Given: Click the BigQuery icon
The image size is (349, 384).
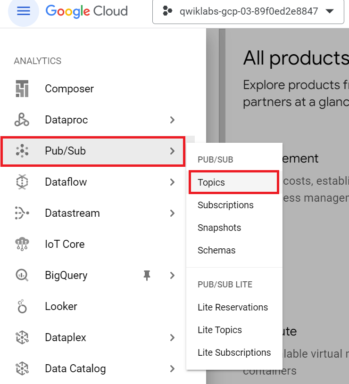Looking at the screenshot, I should tap(22, 275).
